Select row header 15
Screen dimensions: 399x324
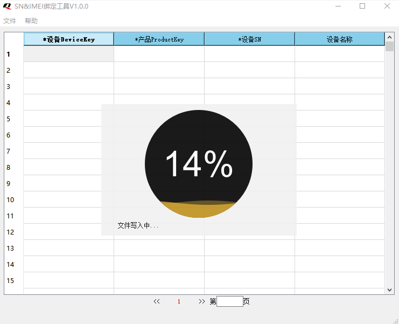(x=14, y=280)
